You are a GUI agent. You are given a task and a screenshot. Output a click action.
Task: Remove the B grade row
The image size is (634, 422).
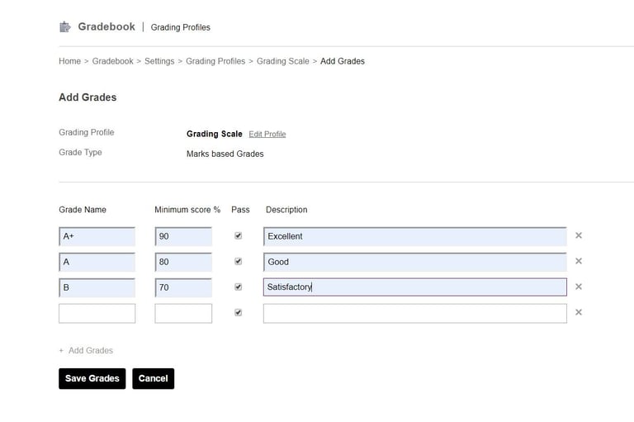(x=579, y=287)
